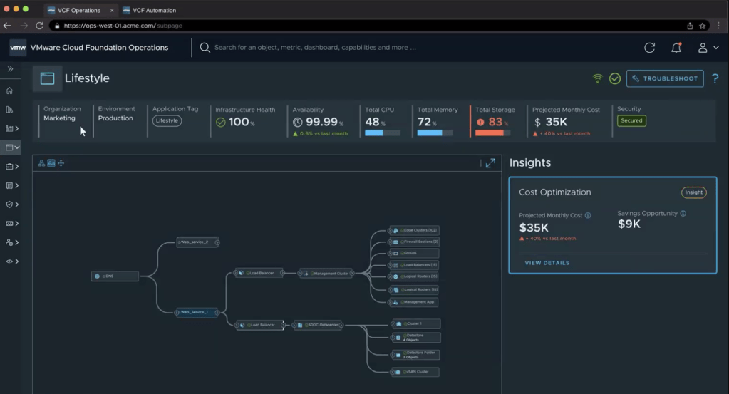Click the notifications bell icon
729x394 pixels.
point(676,48)
